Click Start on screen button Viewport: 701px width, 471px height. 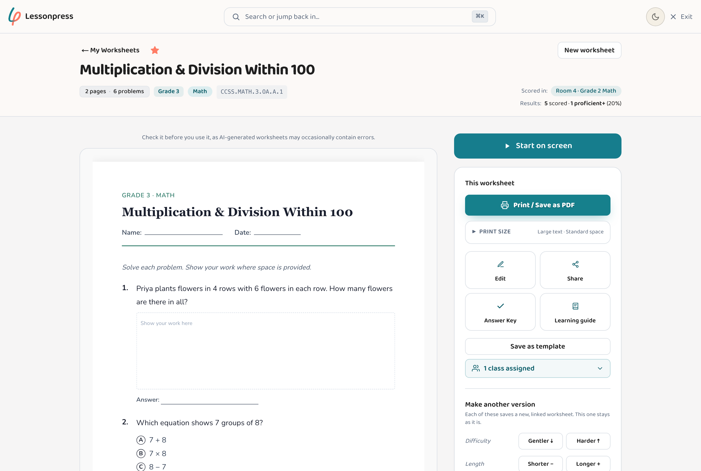coord(537,146)
